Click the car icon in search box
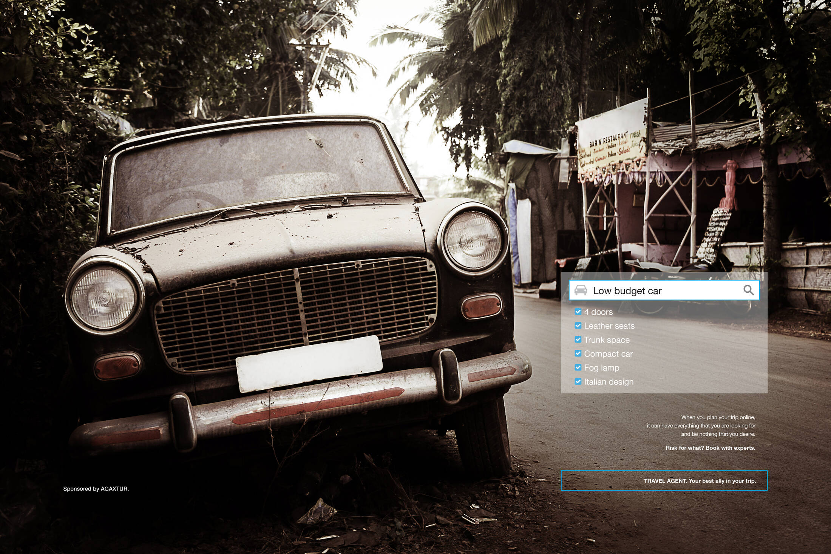 (x=581, y=290)
